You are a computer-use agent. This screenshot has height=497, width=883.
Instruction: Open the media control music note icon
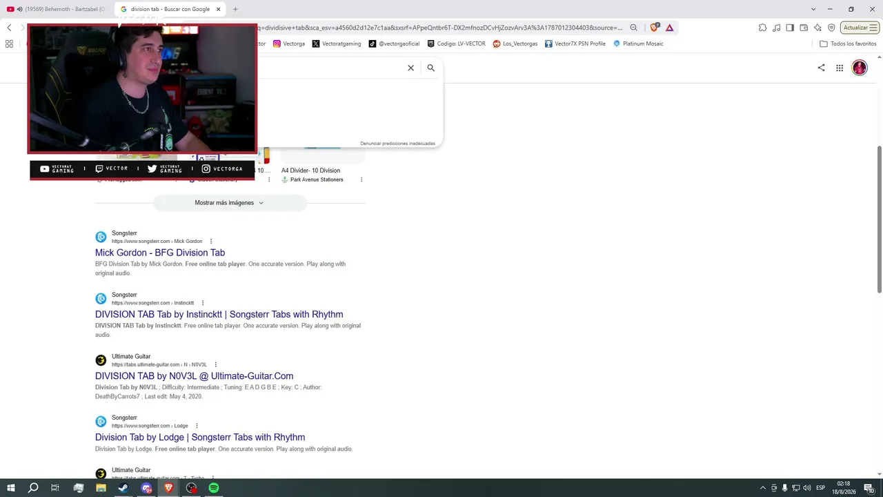tap(777, 28)
